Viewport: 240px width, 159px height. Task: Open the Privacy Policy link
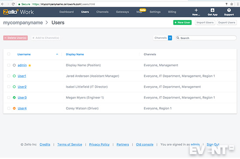pos(99,145)
